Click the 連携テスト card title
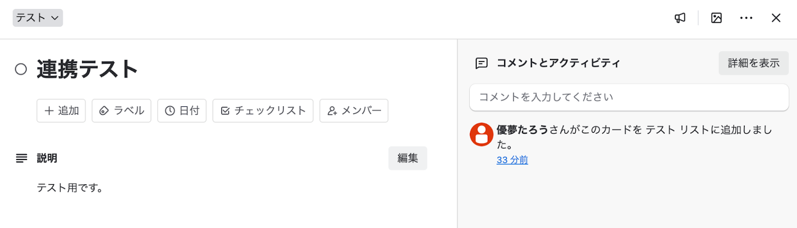 (87, 69)
